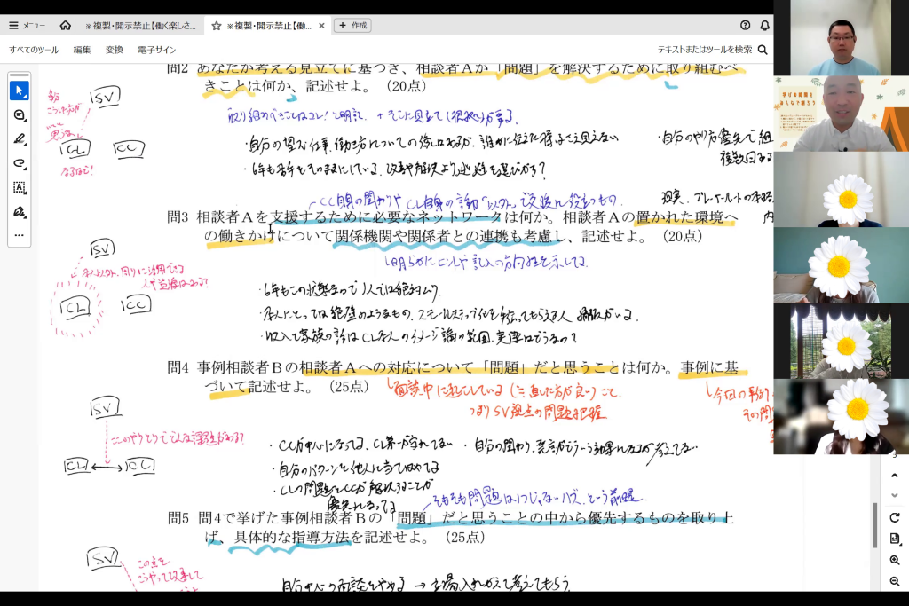Open the メニュー hamburger menu
This screenshot has height=606, width=909.
click(28, 26)
